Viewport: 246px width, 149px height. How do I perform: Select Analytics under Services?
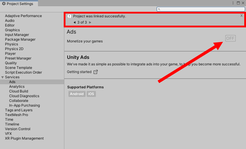click(x=17, y=87)
